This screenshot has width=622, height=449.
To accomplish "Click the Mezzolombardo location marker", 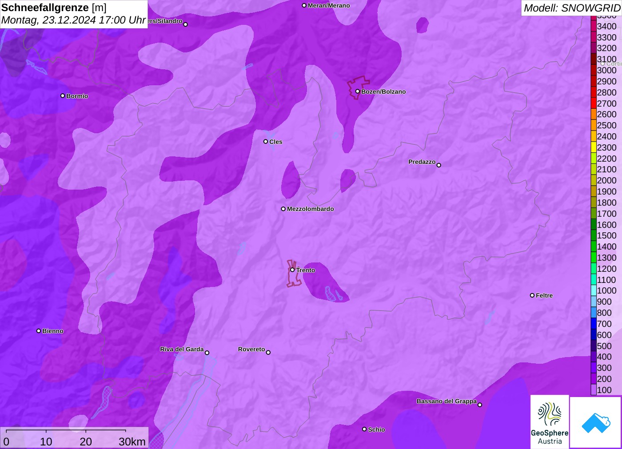I will click(x=283, y=209).
